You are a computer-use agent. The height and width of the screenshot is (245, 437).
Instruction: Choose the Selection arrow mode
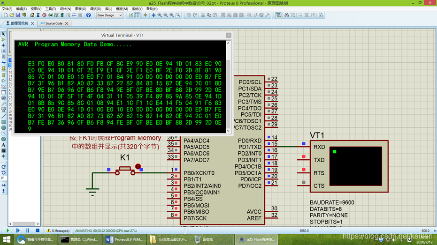3,34
